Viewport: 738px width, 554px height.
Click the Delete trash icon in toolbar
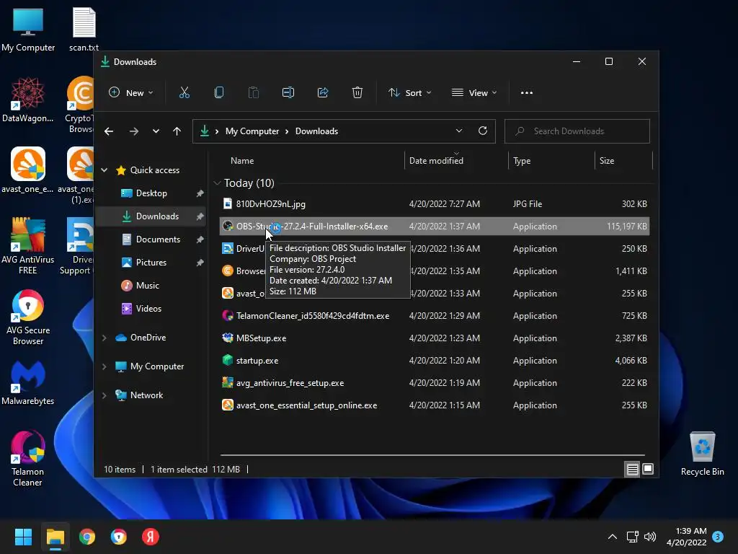[357, 93]
